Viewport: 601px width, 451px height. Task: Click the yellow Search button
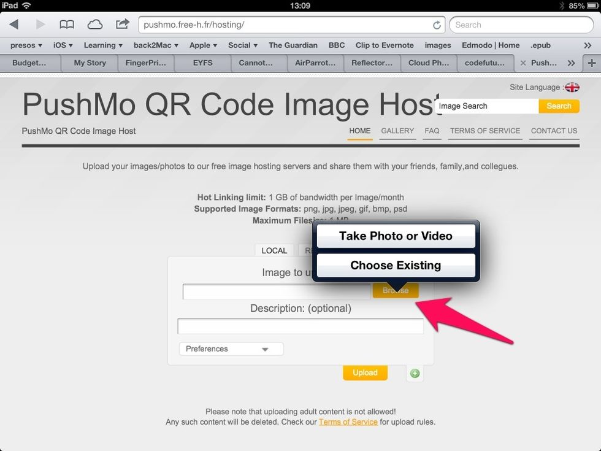tap(559, 106)
